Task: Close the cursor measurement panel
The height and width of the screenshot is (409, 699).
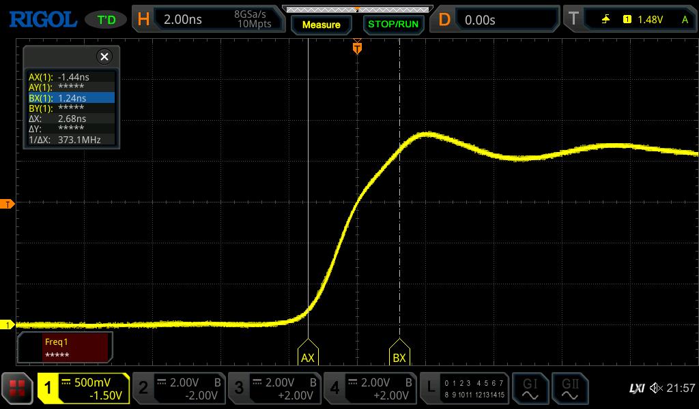Action: 104,57
